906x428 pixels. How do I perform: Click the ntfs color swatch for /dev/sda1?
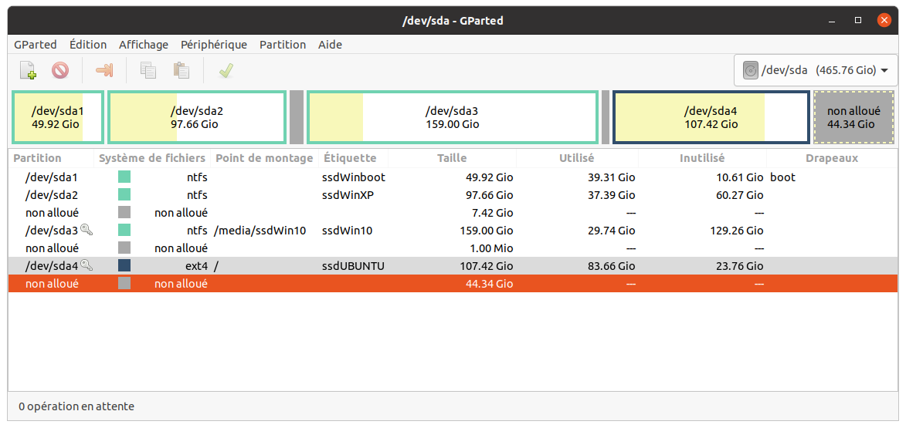[x=124, y=177]
